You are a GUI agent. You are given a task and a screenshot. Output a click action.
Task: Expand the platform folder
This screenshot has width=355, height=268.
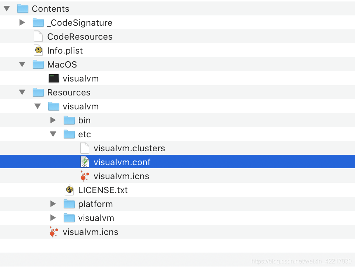(53, 204)
